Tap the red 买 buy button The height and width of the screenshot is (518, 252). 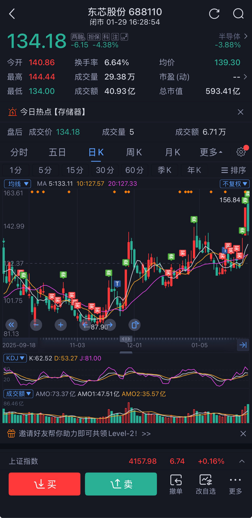pos(45,484)
